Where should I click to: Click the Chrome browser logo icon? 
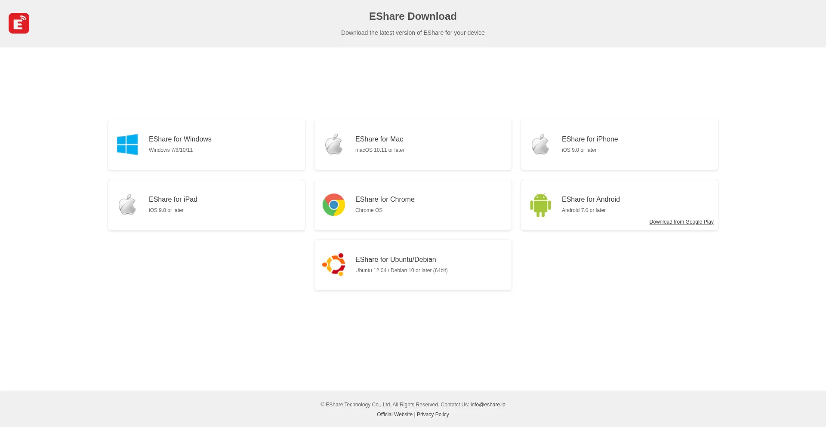coord(334,205)
